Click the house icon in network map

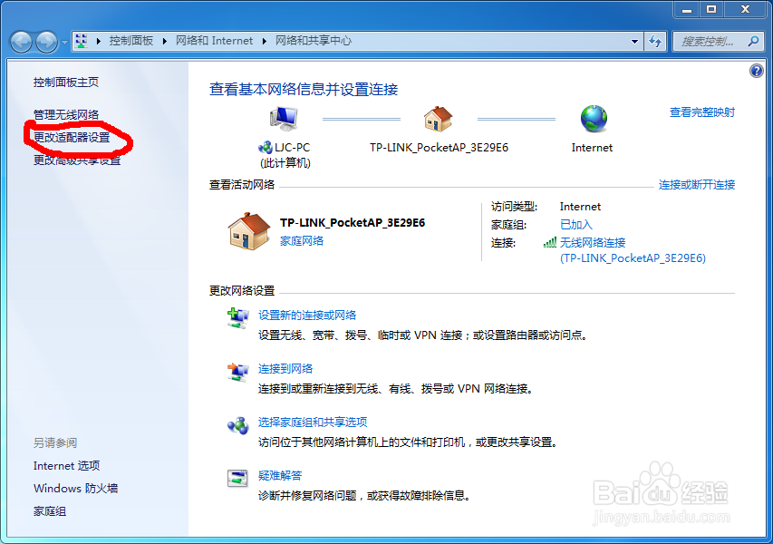pos(438,119)
